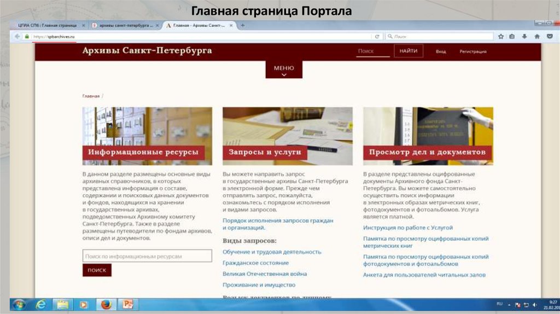Open PowerPoint from the taskbar
The image size is (560, 314).
click(x=127, y=304)
